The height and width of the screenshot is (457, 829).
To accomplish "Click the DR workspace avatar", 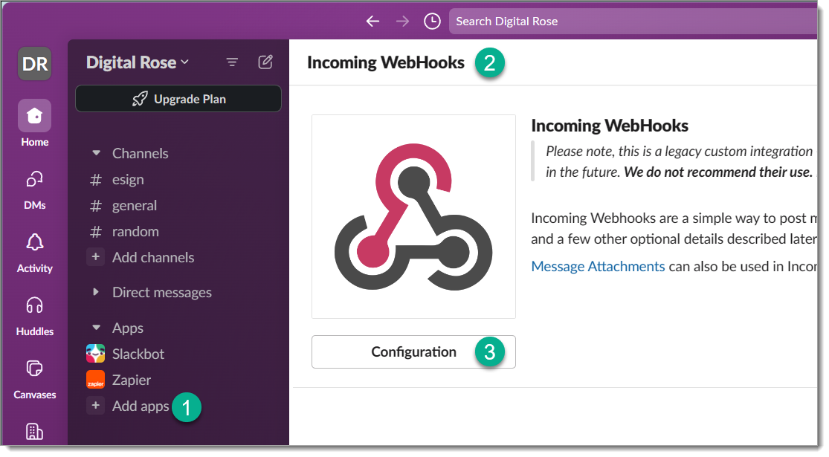I will pos(35,64).
